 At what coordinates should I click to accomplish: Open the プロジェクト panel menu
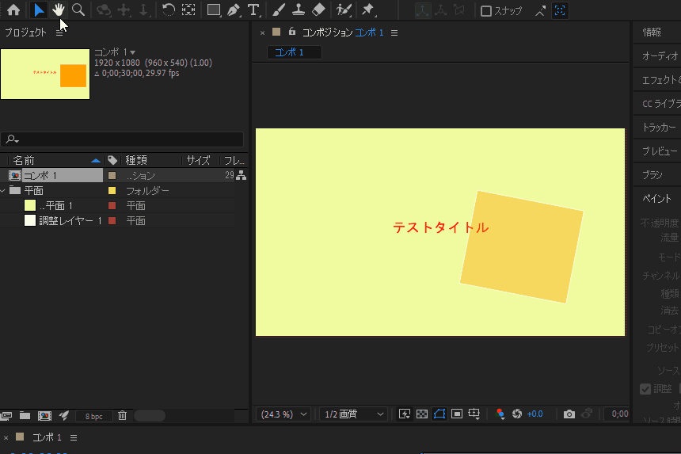pos(59,32)
